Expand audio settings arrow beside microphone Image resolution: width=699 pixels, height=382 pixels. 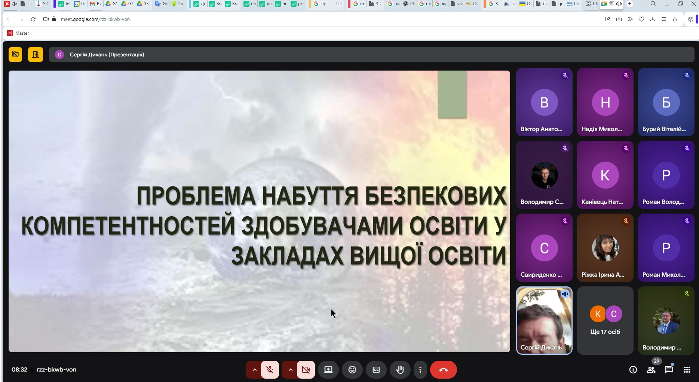click(254, 370)
